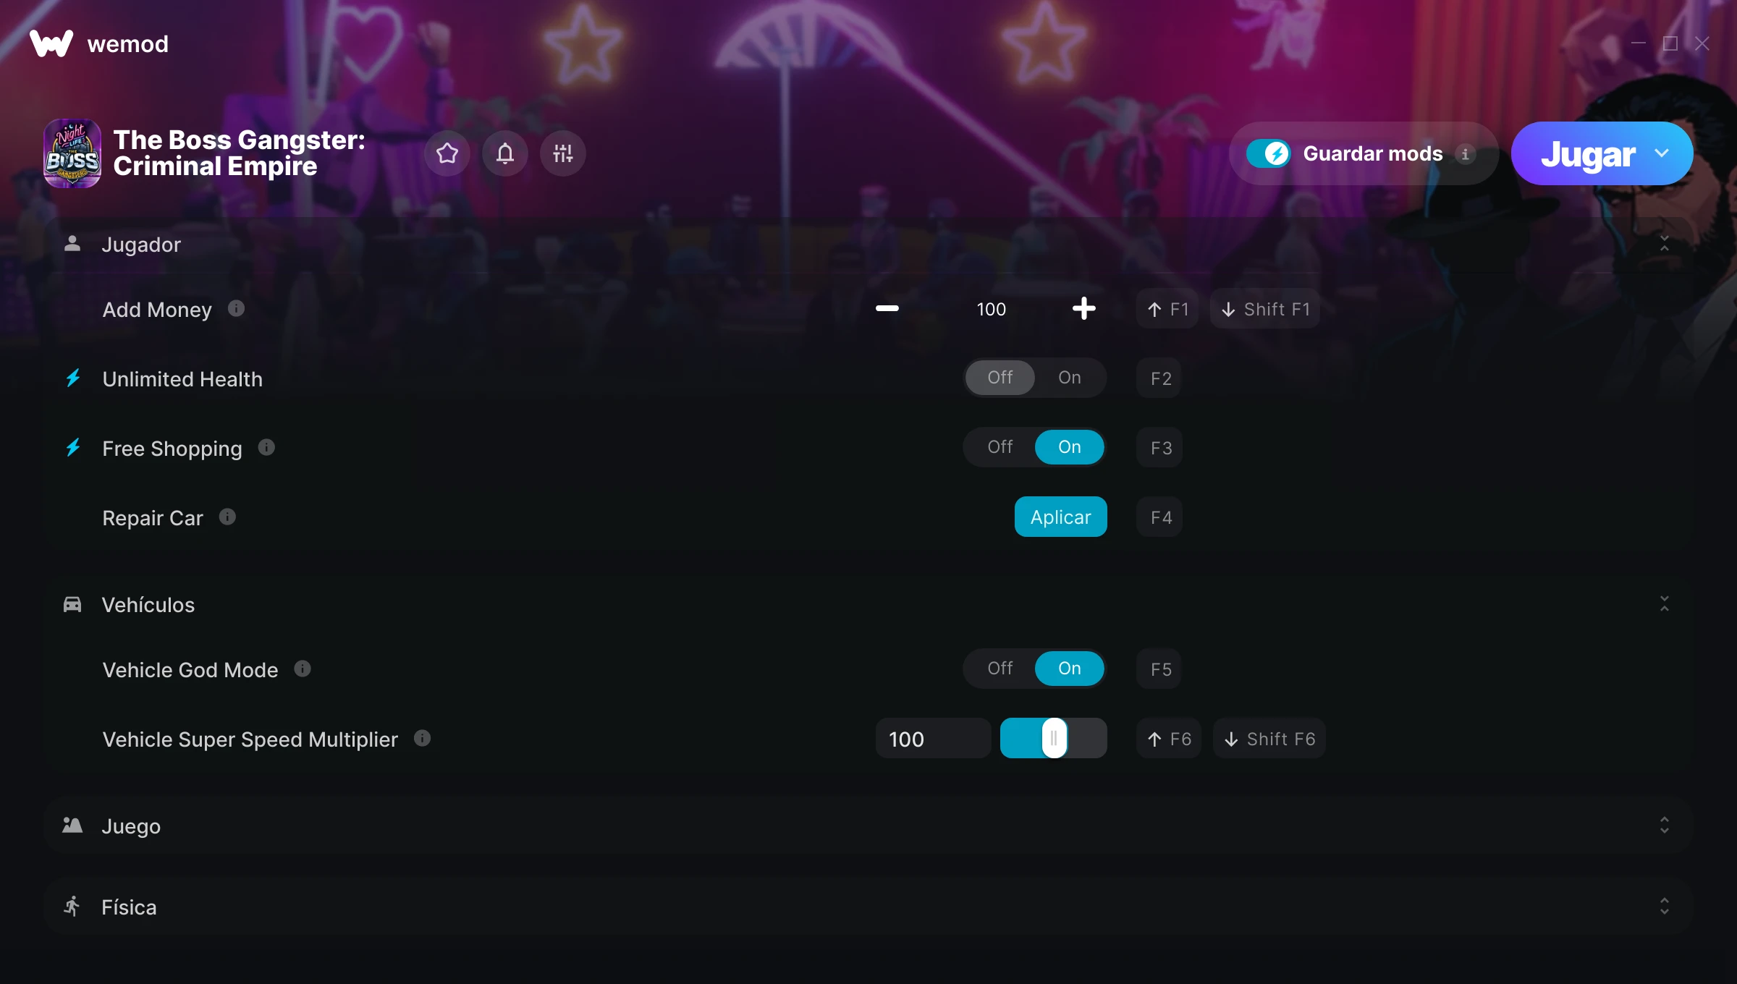The image size is (1737, 984).
Task: Increase Add Money with plus icon
Action: (1083, 309)
